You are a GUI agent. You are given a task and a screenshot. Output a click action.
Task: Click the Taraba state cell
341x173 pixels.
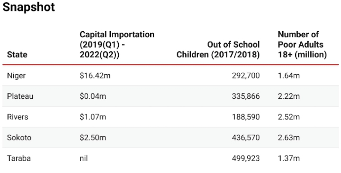click(x=18, y=158)
